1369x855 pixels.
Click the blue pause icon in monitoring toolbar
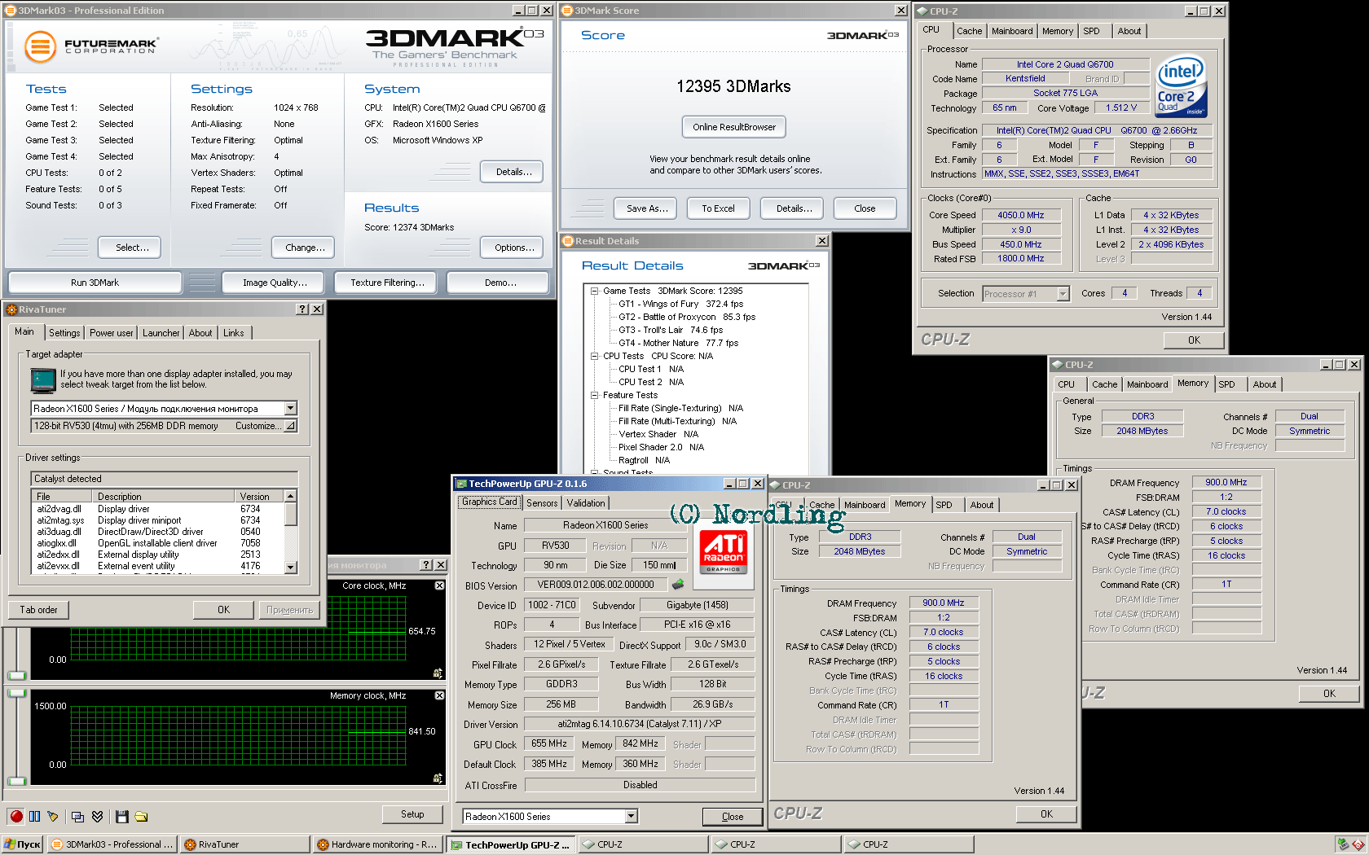pyautogui.click(x=34, y=817)
